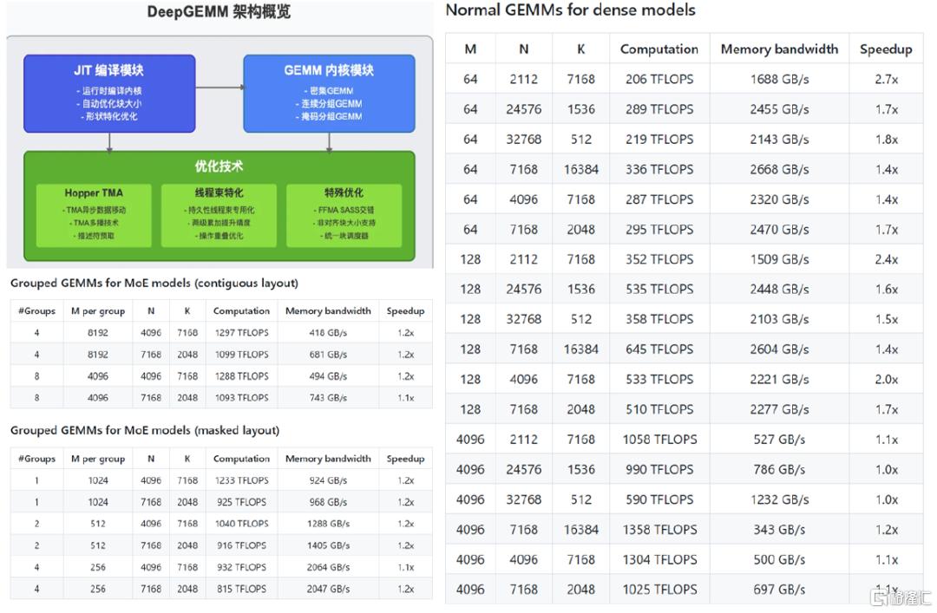
Task: Click the "1405 GB/s" cell
Action: tap(328, 545)
